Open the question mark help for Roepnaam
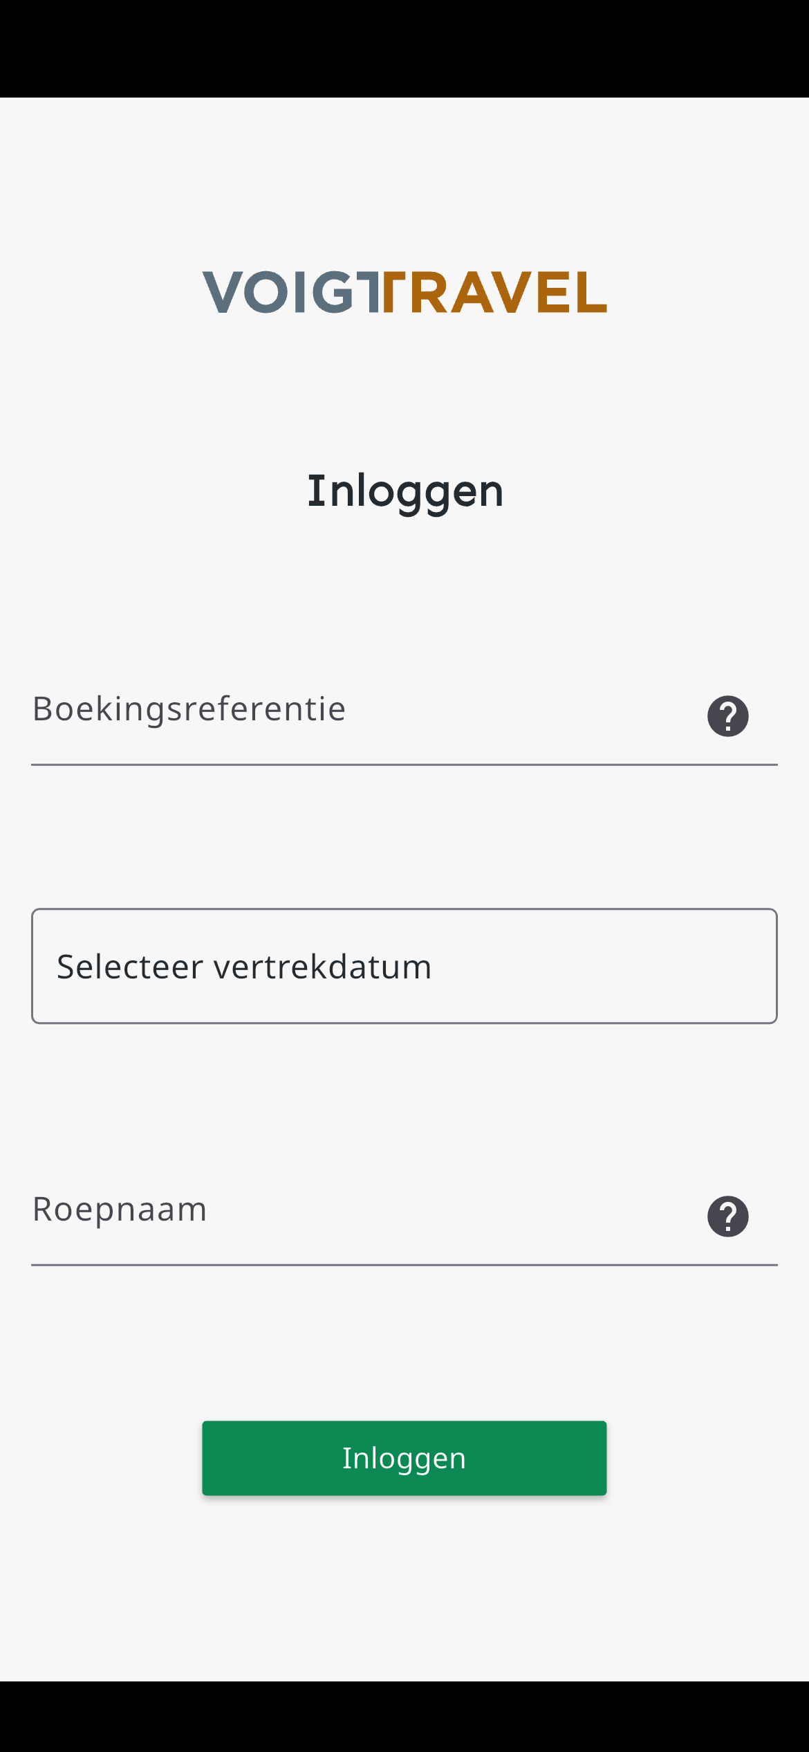The width and height of the screenshot is (809, 1752). (x=727, y=1216)
